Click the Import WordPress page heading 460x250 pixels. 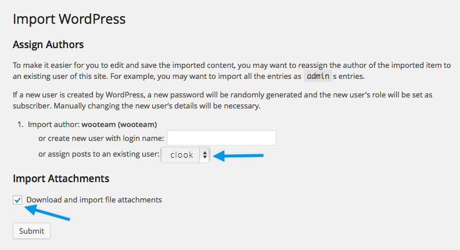[69, 19]
